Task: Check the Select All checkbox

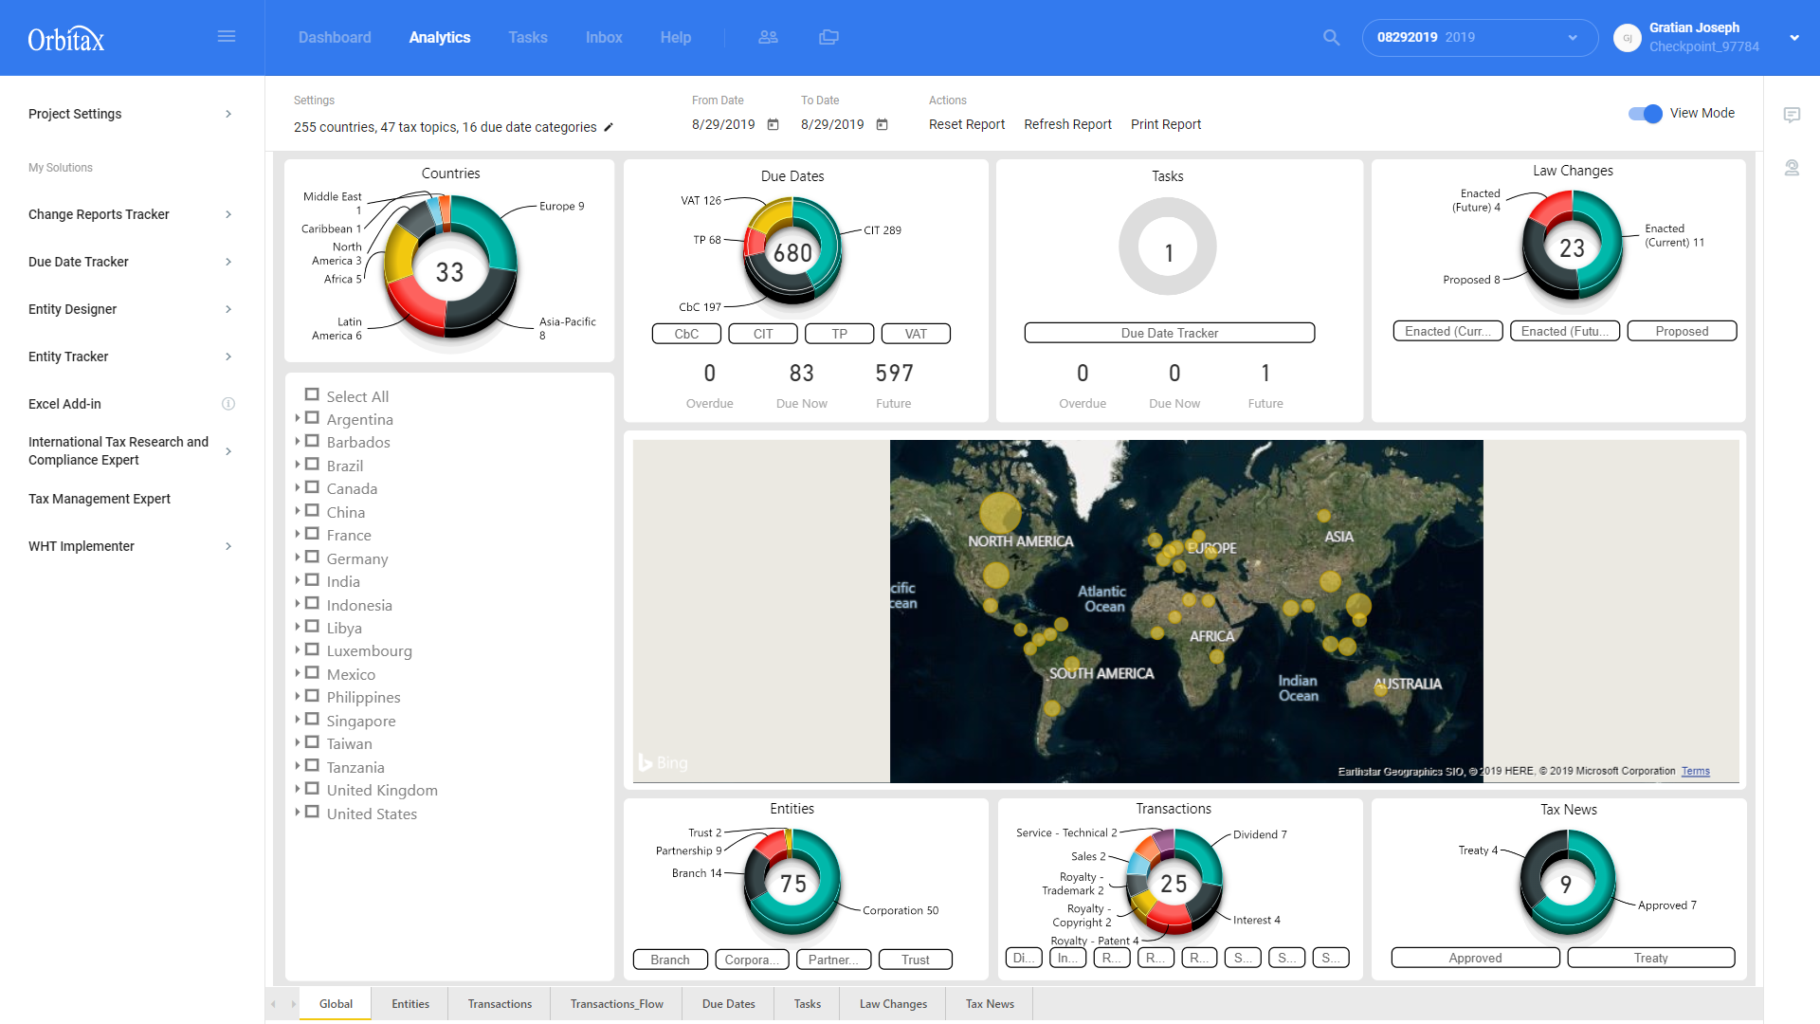Action: pyautogui.click(x=312, y=394)
